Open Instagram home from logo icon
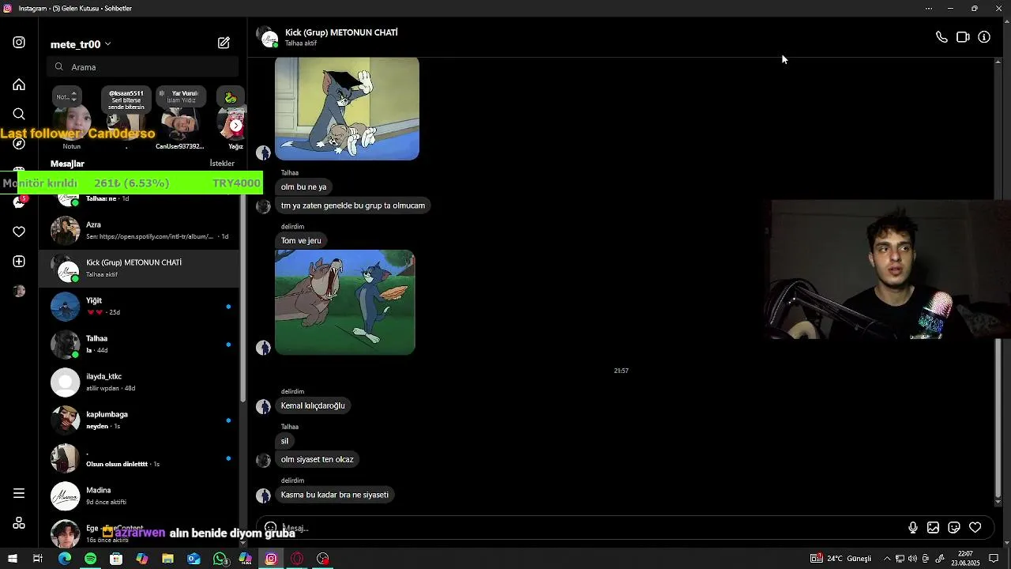The width and height of the screenshot is (1011, 569). pyautogui.click(x=19, y=43)
